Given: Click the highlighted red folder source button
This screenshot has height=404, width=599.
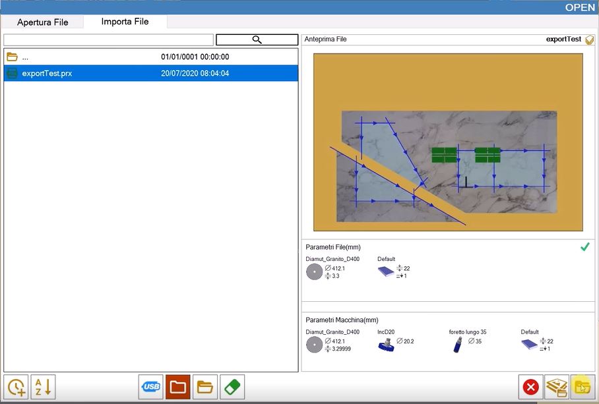Looking at the screenshot, I should click(178, 387).
